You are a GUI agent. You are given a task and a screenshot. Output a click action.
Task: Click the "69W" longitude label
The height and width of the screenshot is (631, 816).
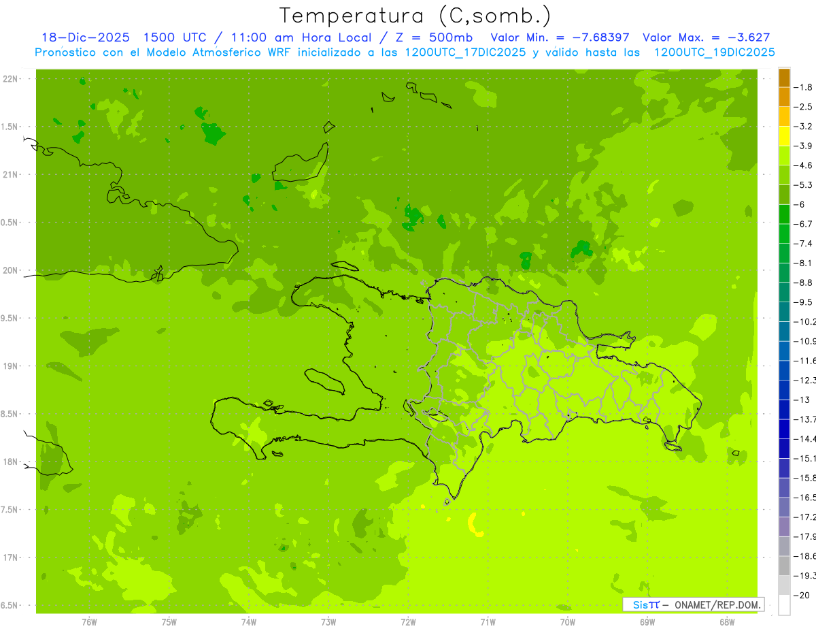click(647, 622)
